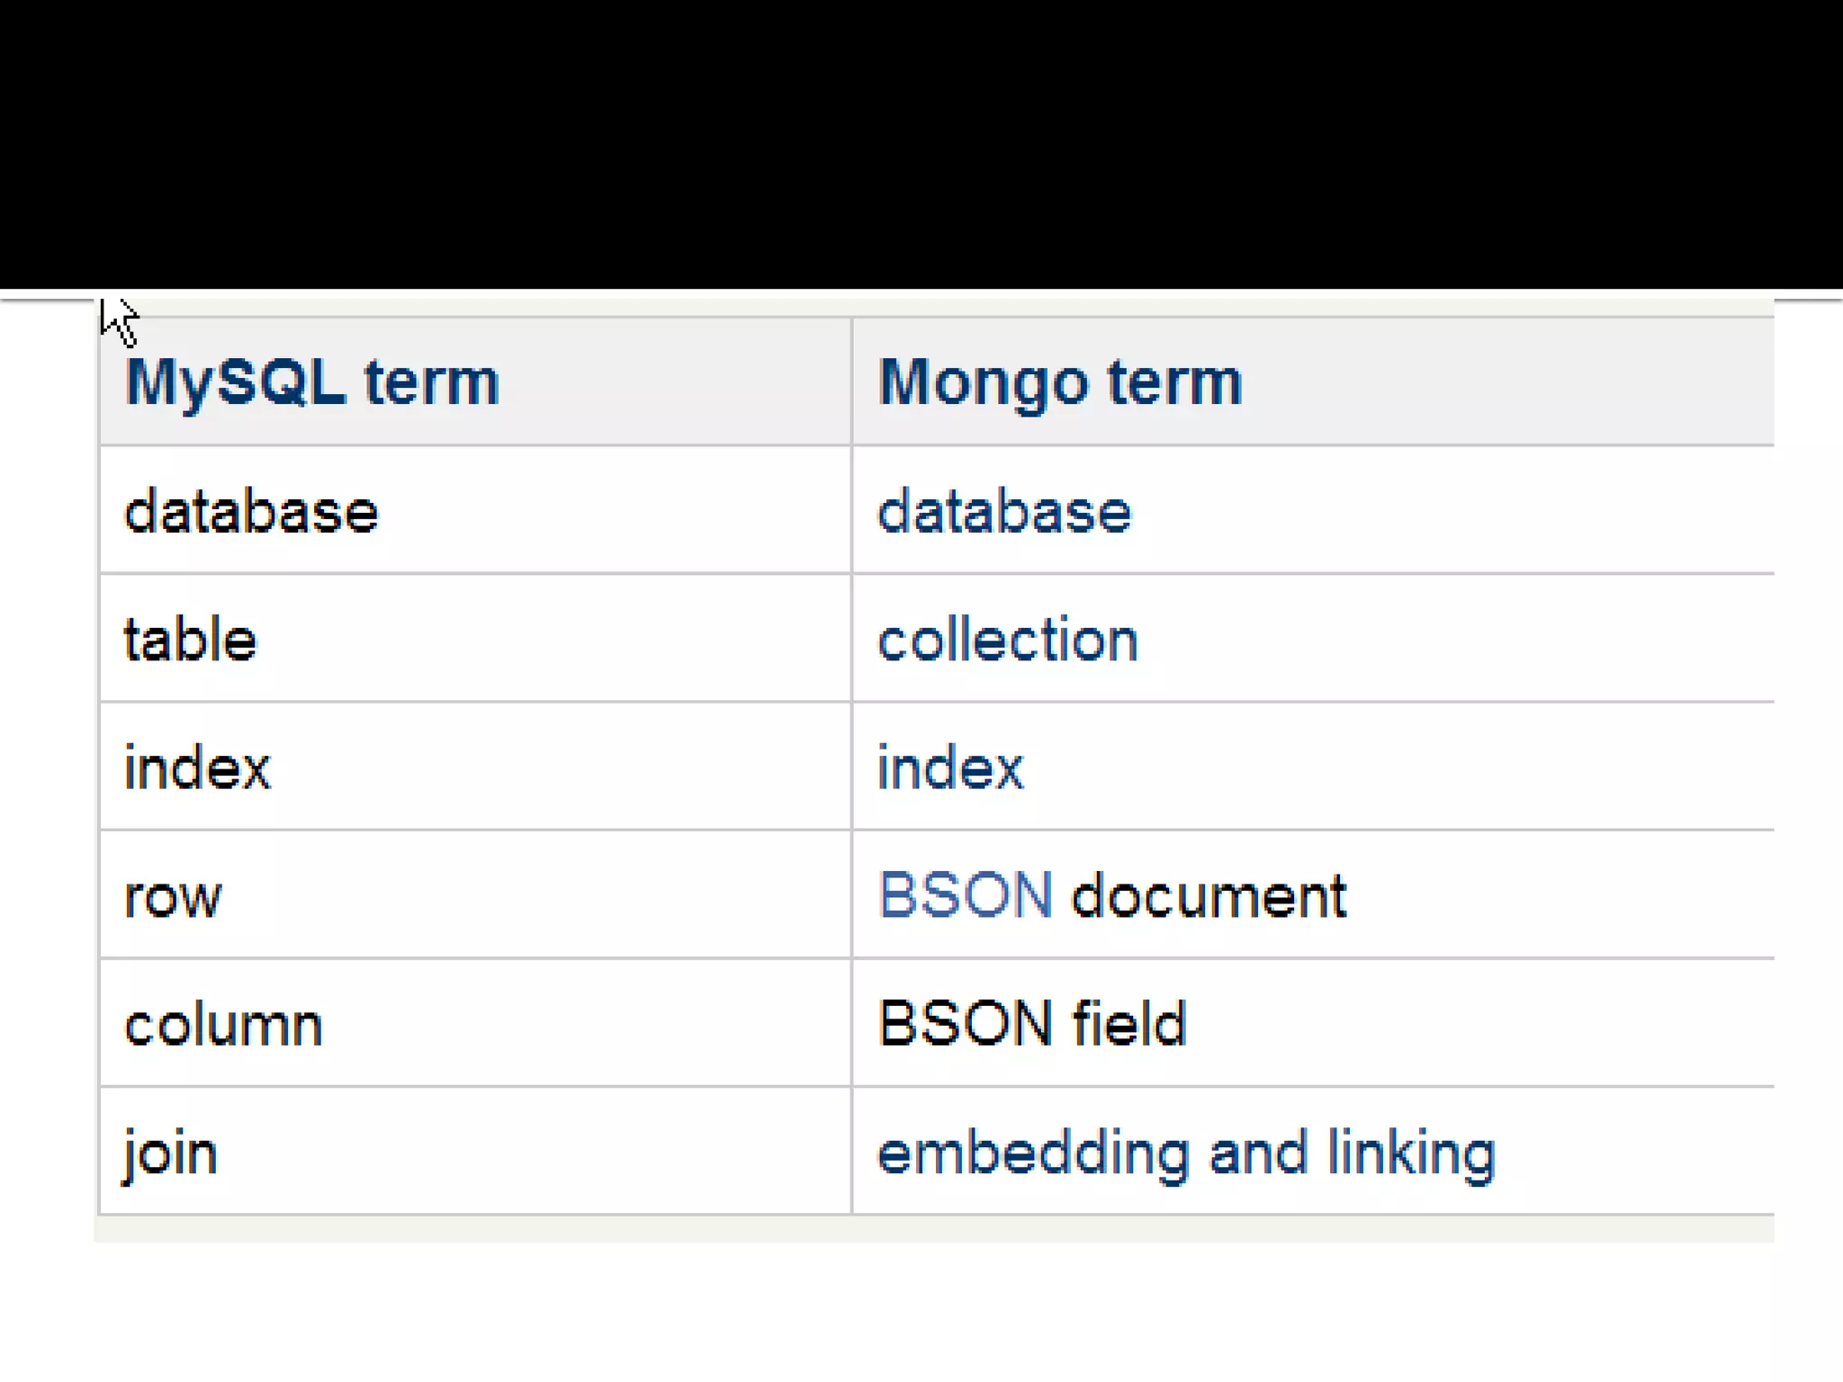Click the word linking in last row

tap(1410, 1153)
